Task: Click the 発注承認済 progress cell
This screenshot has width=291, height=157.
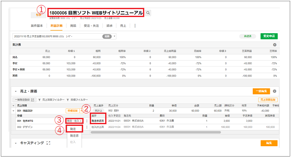Action: [x=98, y=121]
